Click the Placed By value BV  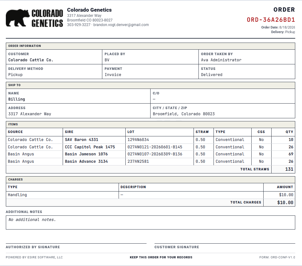click(107, 60)
